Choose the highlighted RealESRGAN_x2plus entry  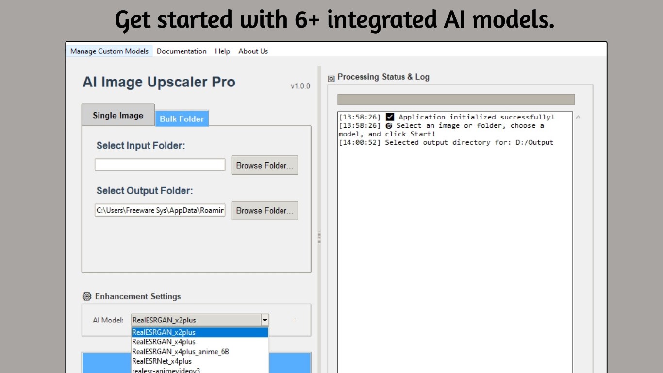[x=164, y=332]
